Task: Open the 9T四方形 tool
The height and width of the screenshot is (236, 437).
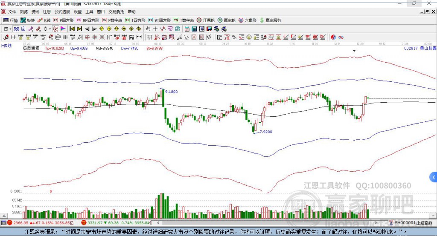Action: tap(160, 20)
